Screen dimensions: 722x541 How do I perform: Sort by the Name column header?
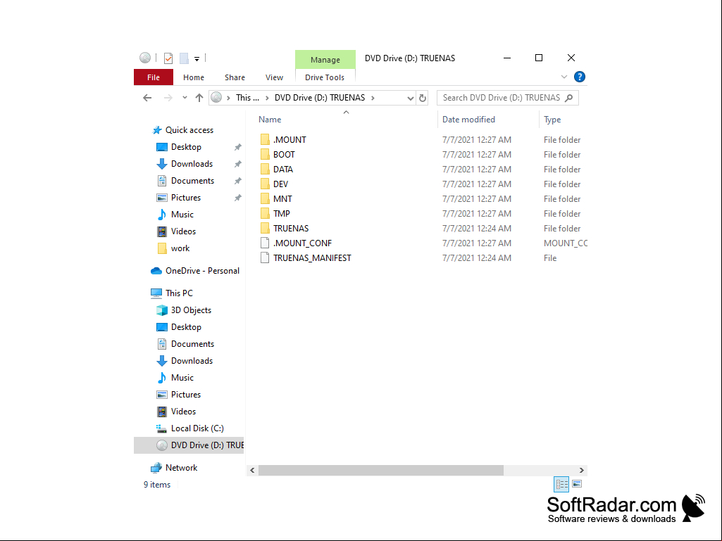270,120
